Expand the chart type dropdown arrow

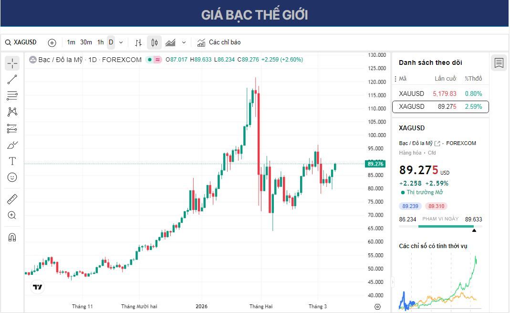point(184,42)
